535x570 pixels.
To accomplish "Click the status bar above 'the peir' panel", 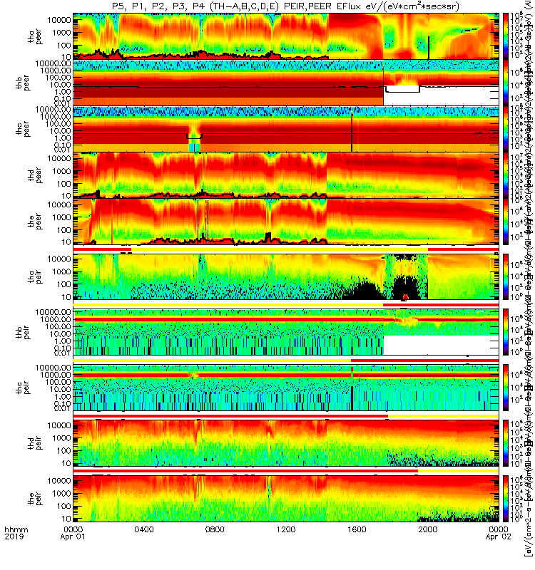I will 286,471.
